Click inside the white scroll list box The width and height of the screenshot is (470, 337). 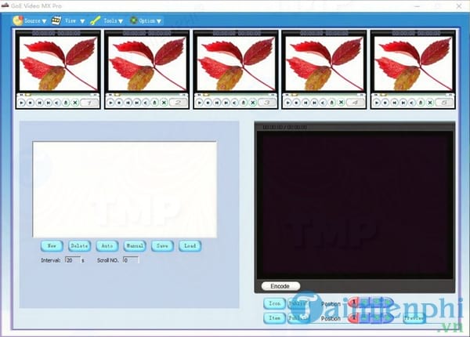(125, 190)
